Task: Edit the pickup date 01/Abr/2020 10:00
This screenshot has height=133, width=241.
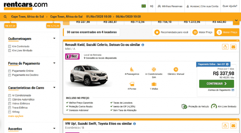Action: tap(99, 17)
